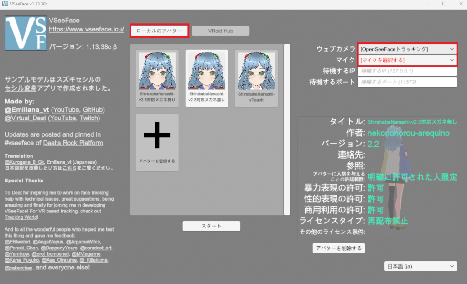Image resolution: width=467 pixels, height=284 pixels.
Task: Click the plus icon to register an avatar
Action: point(157,135)
